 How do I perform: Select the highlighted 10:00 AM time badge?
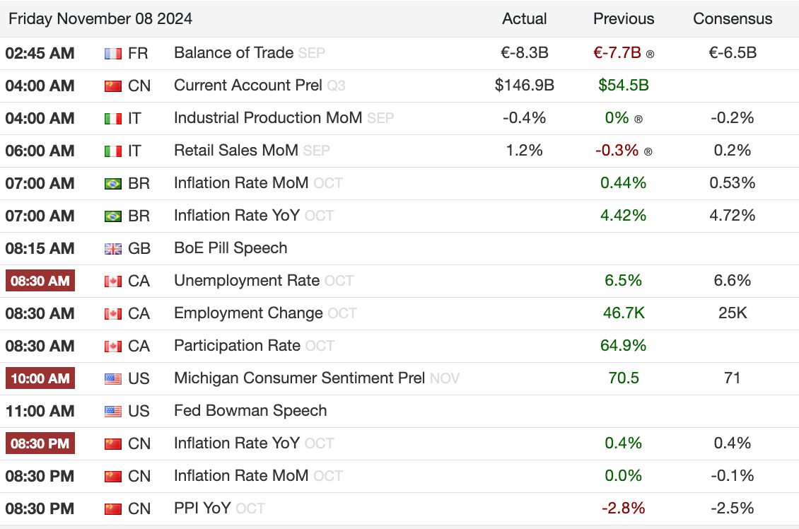[x=40, y=378]
